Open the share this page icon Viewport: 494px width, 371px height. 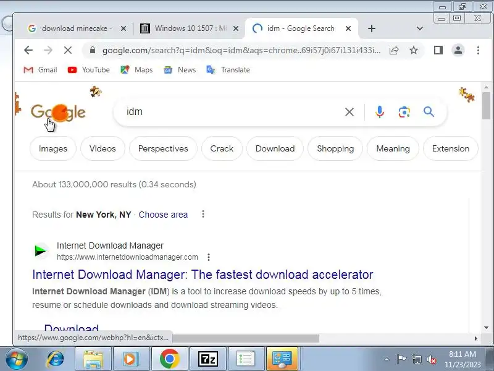394,50
